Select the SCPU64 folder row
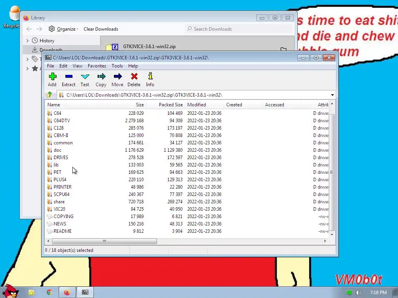The image size is (398, 298). point(187,194)
